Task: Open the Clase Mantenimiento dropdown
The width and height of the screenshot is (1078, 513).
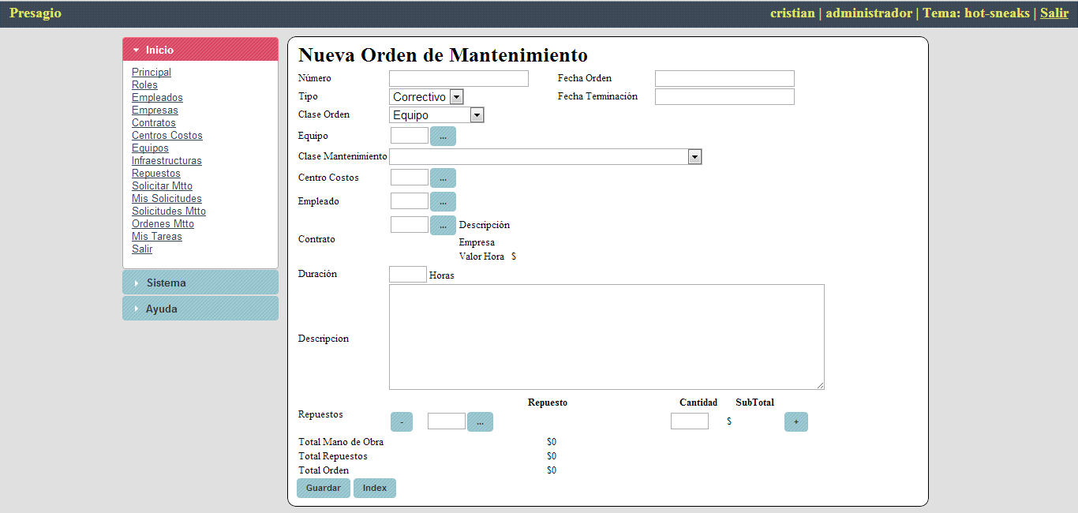Action: pos(694,156)
